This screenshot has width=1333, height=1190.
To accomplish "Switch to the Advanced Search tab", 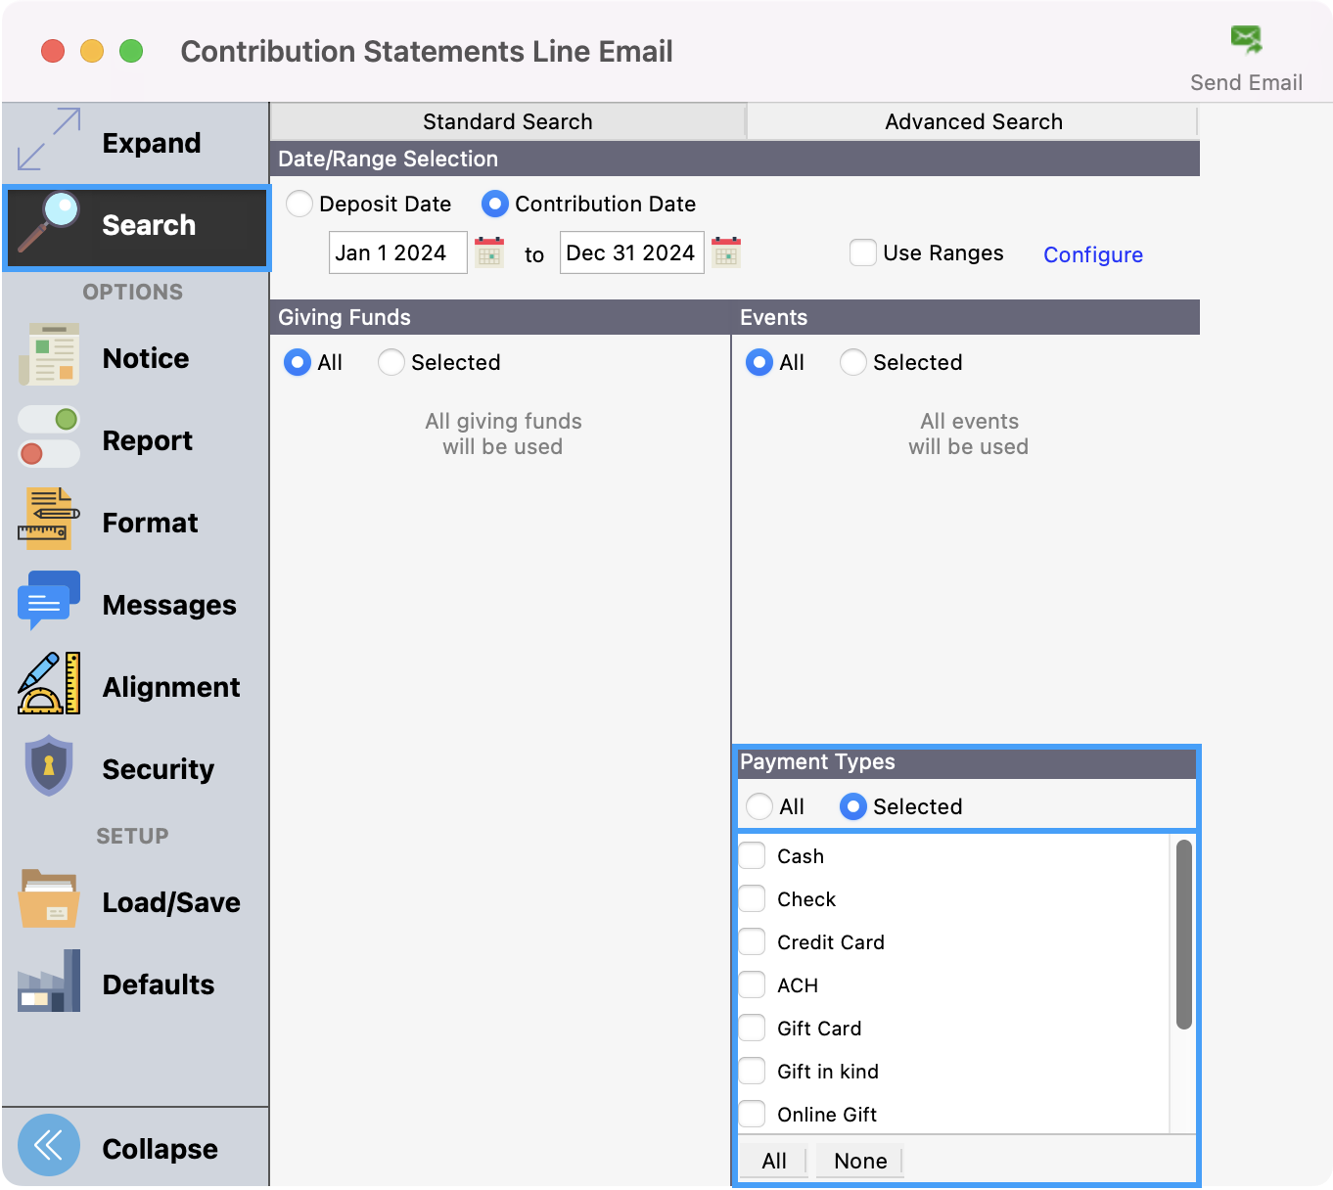I will tap(973, 121).
